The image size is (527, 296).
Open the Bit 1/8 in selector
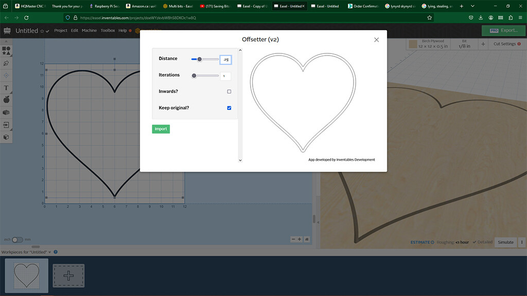[464, 44]
